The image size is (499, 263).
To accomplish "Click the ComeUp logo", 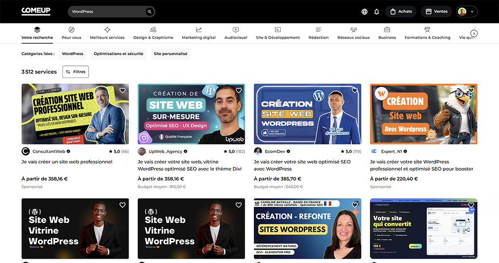I will coord(36,11).
